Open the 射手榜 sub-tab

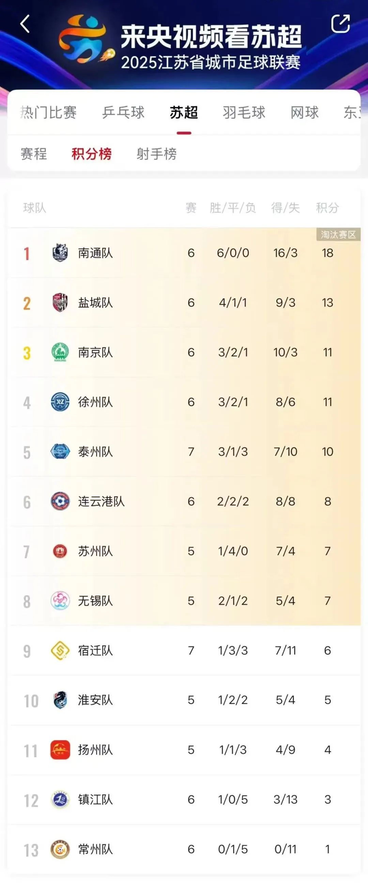coord(157,154)
